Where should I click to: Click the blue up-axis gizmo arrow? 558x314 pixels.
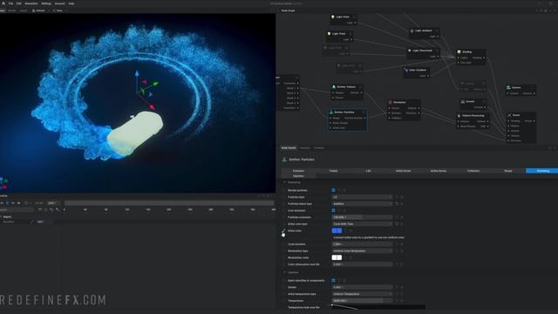coord(137,73)
